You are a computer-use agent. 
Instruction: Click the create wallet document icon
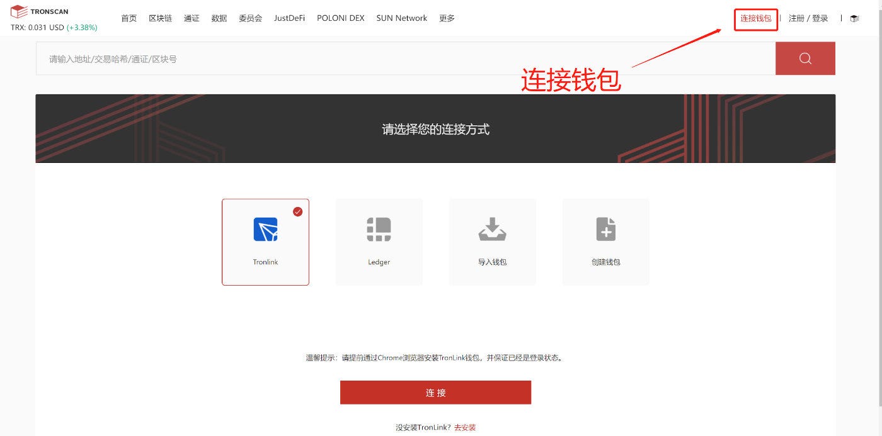605,229
